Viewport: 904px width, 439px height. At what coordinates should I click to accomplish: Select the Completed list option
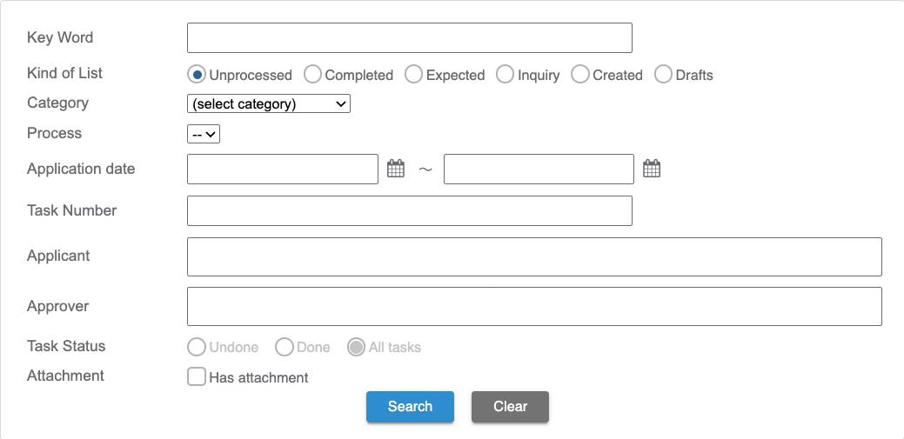click(x=312, y=74)
